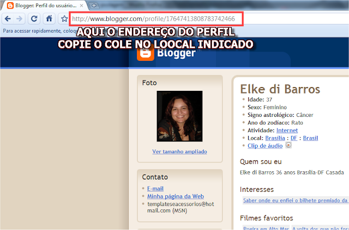
Task: Click the Ano do zodíaco: Rato entry
Action: pos(275,123)
